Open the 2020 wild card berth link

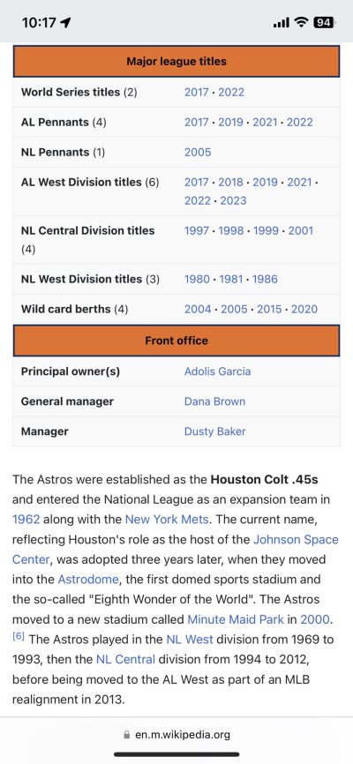click(304, 309)
